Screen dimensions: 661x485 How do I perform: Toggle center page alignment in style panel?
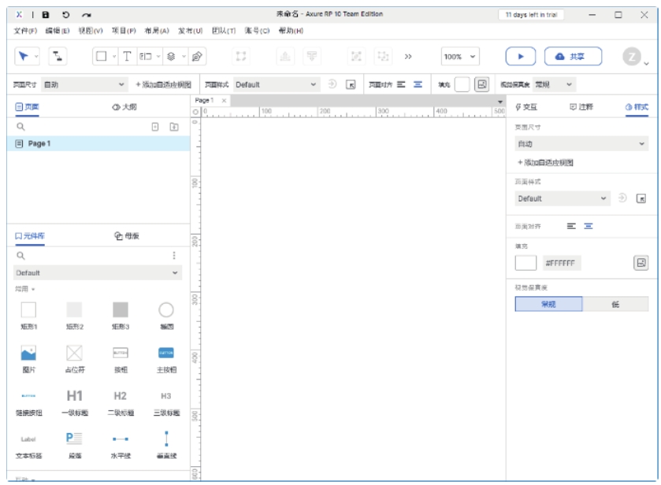589,226
